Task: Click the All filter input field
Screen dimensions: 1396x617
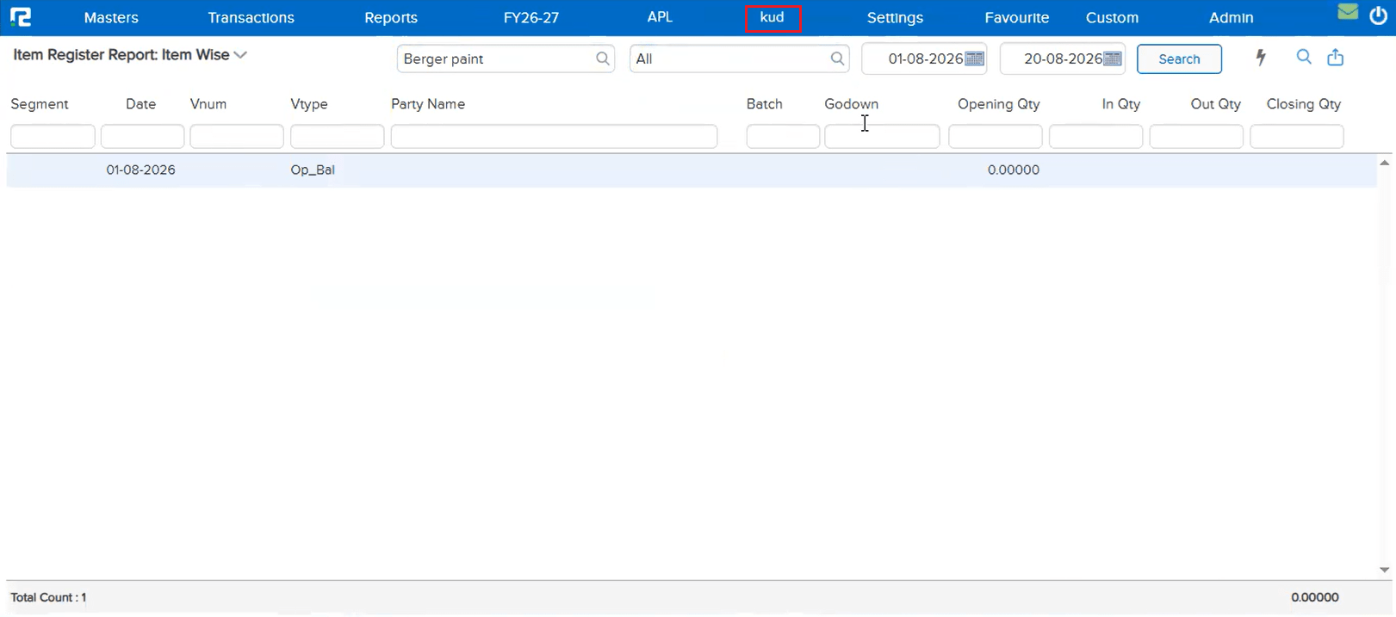Action: click(739, 59)
